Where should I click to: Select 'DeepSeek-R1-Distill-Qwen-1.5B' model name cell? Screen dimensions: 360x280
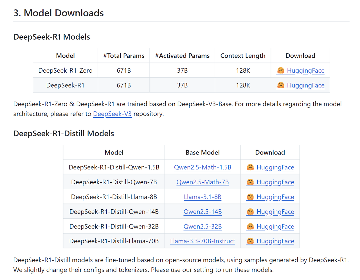pos(114,167)
